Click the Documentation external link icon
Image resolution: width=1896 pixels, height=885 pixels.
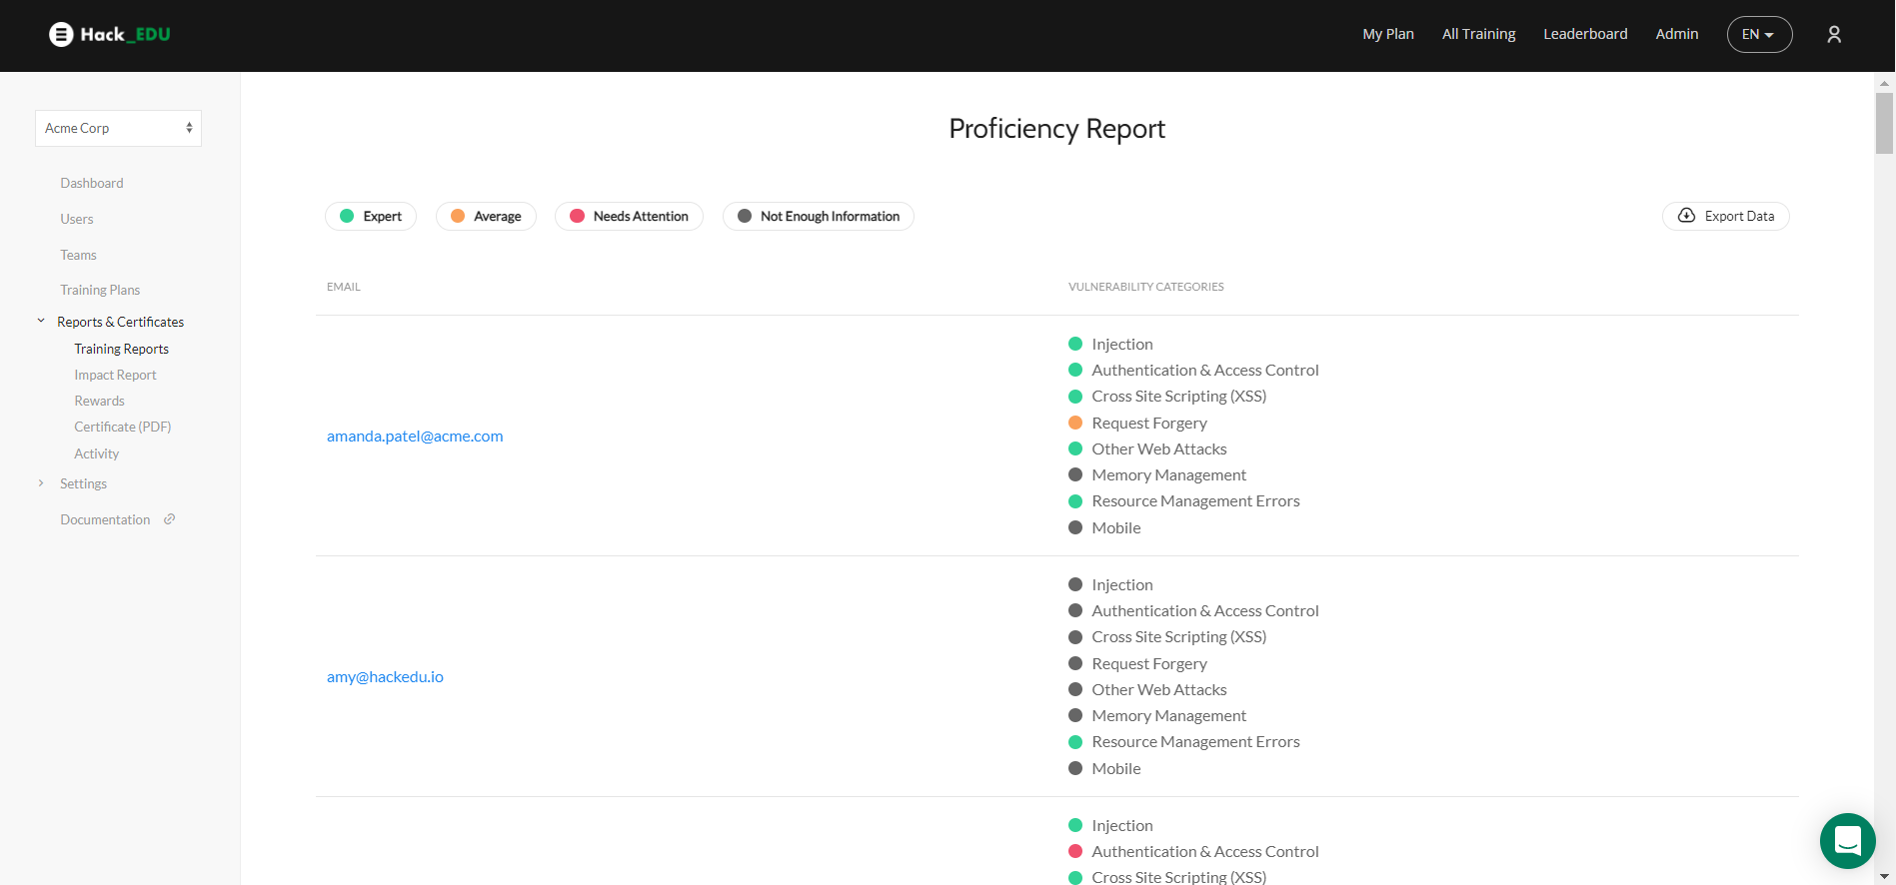170,519
